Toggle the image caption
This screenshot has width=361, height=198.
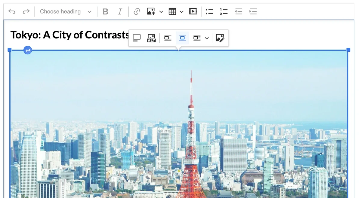(x=137, y=38)
